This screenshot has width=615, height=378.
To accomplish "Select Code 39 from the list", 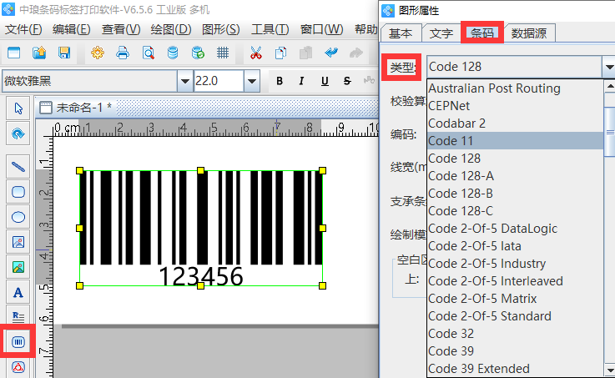I will pyautogui.click(x=451, y=350).
